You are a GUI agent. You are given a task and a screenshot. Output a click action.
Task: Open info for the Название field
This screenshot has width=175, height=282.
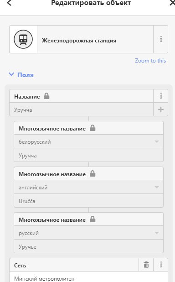click(161, 96)
